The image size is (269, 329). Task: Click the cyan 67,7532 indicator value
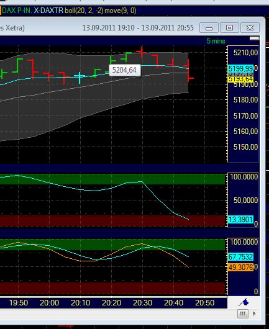(x=240, y=256)
